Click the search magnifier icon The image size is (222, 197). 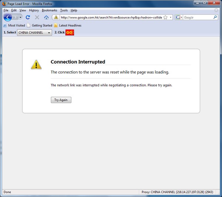[x=215, y=17]
